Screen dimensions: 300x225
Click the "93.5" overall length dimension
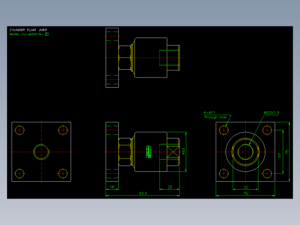[143, 193]
